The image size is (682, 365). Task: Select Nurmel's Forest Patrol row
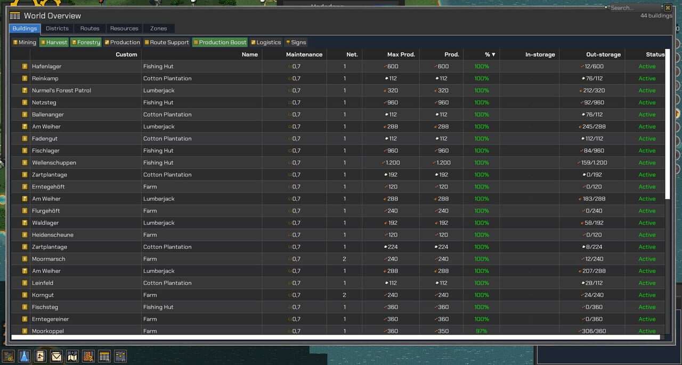338,91
